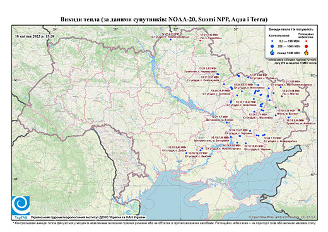
Task: Click the large red circle legend symbol
Action: coord(306,46)
